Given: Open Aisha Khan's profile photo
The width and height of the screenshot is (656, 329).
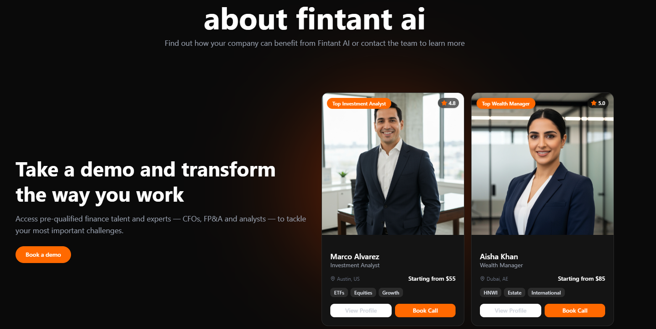Looking at the screenshot, I should (x=543, y=164).
